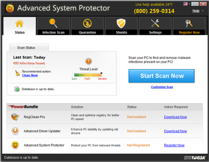Click the Advanced Driver Updater gear icon
This screenshot has height=162, width=209.
point(15,131)
